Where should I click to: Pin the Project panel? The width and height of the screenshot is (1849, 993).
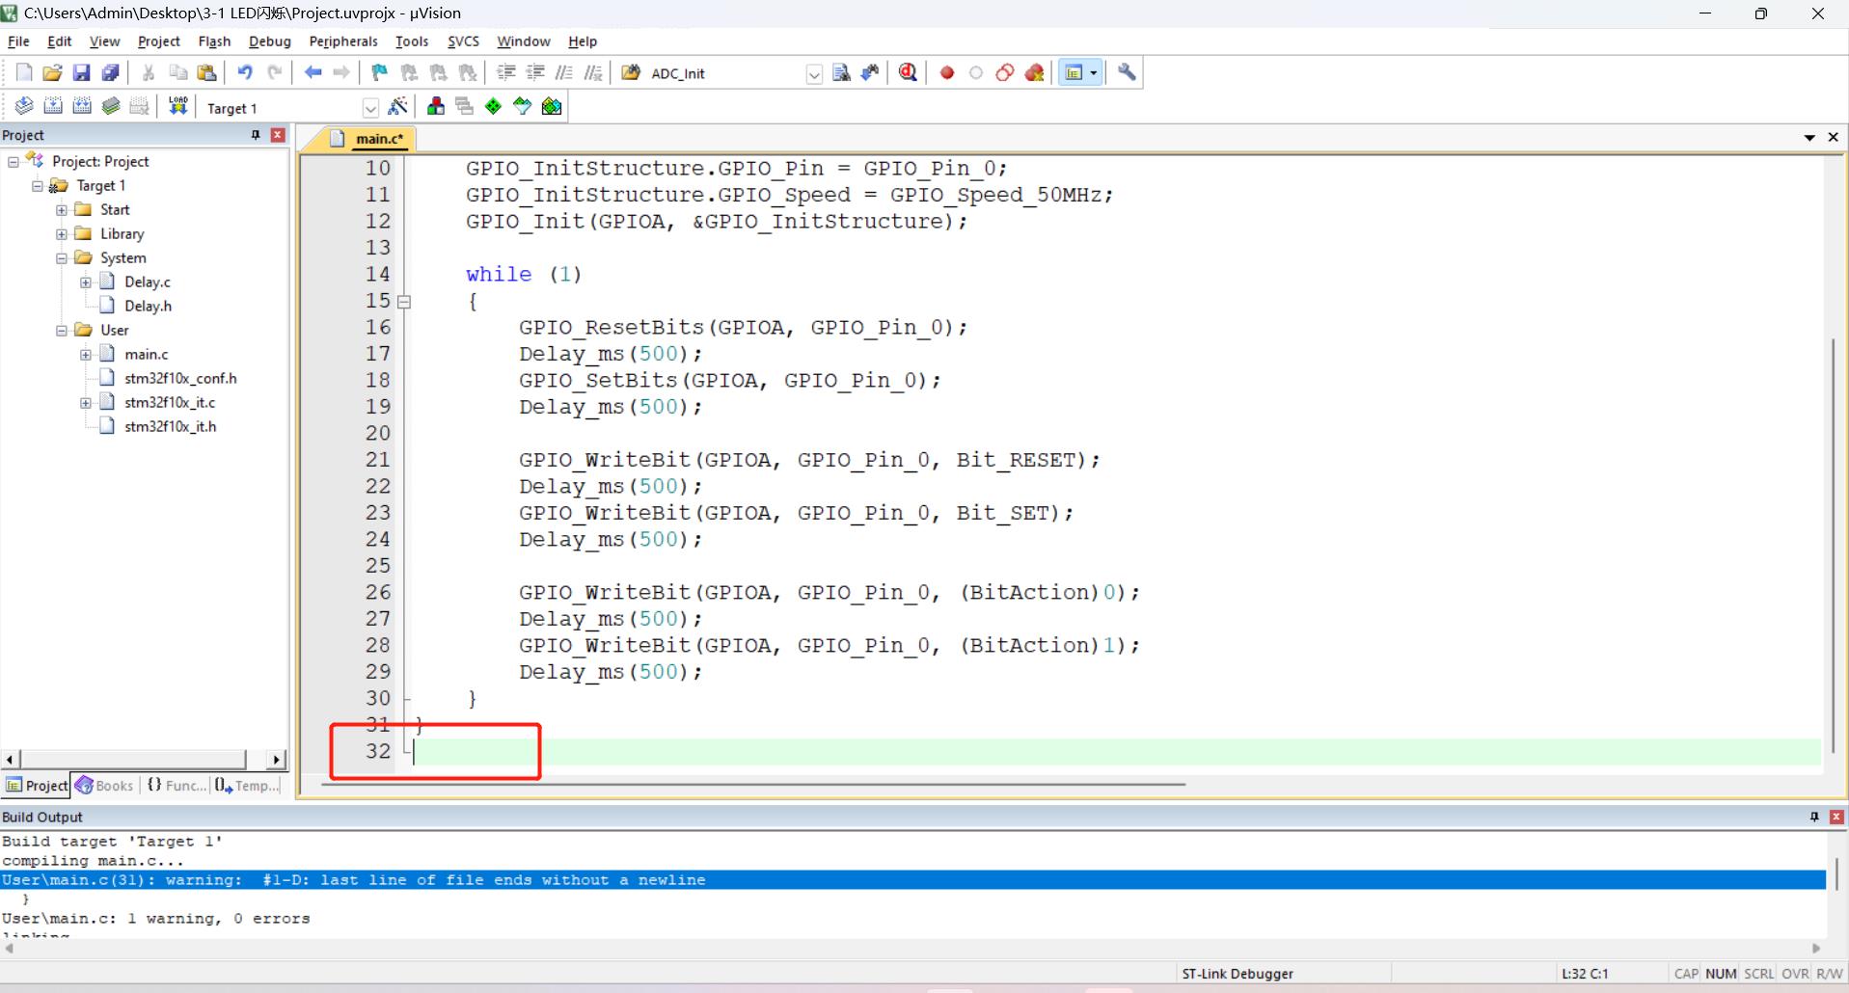pos(256,135)
